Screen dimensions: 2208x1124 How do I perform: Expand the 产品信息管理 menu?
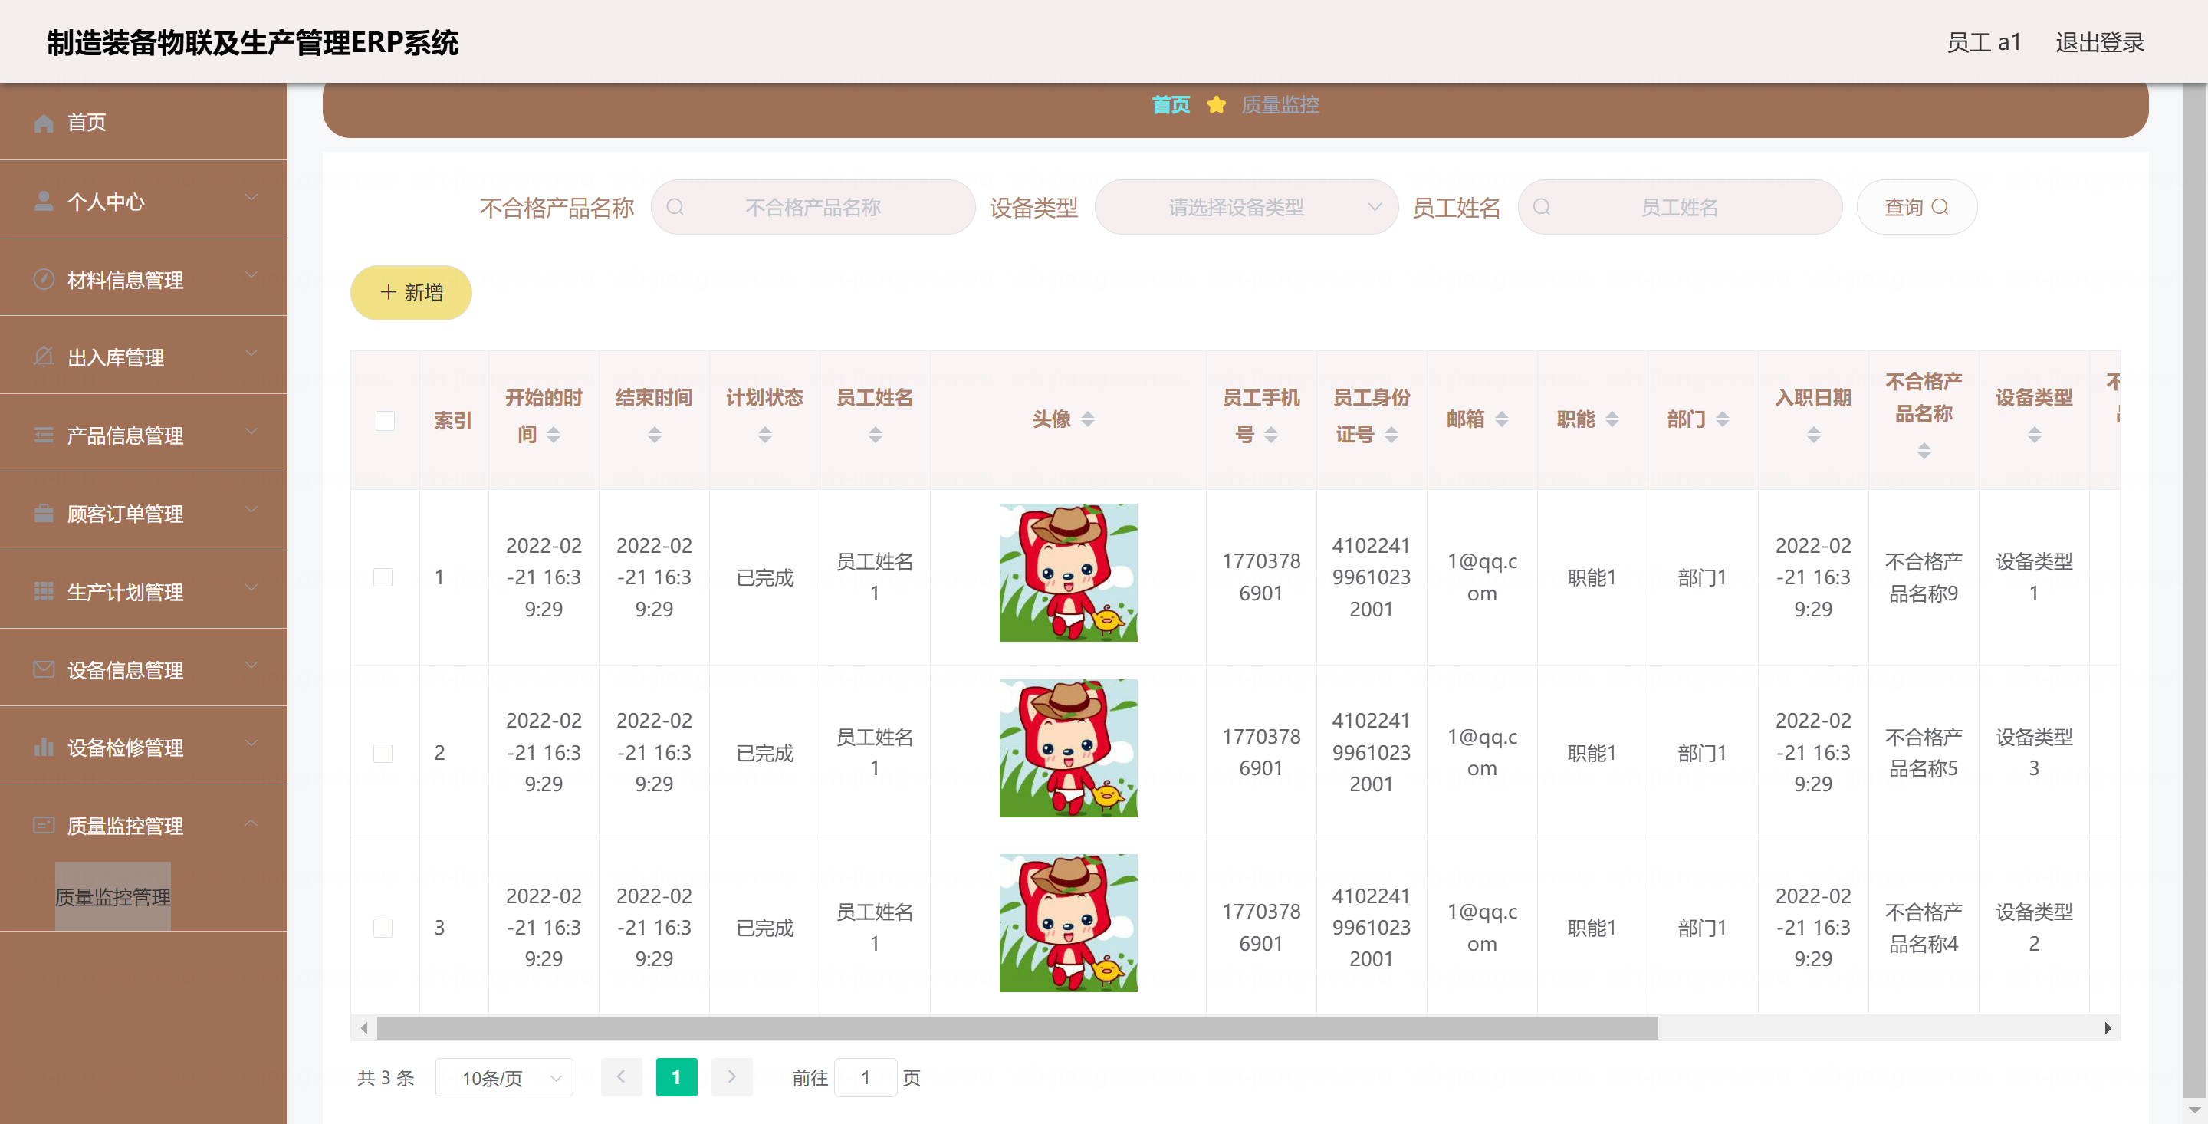144,435
